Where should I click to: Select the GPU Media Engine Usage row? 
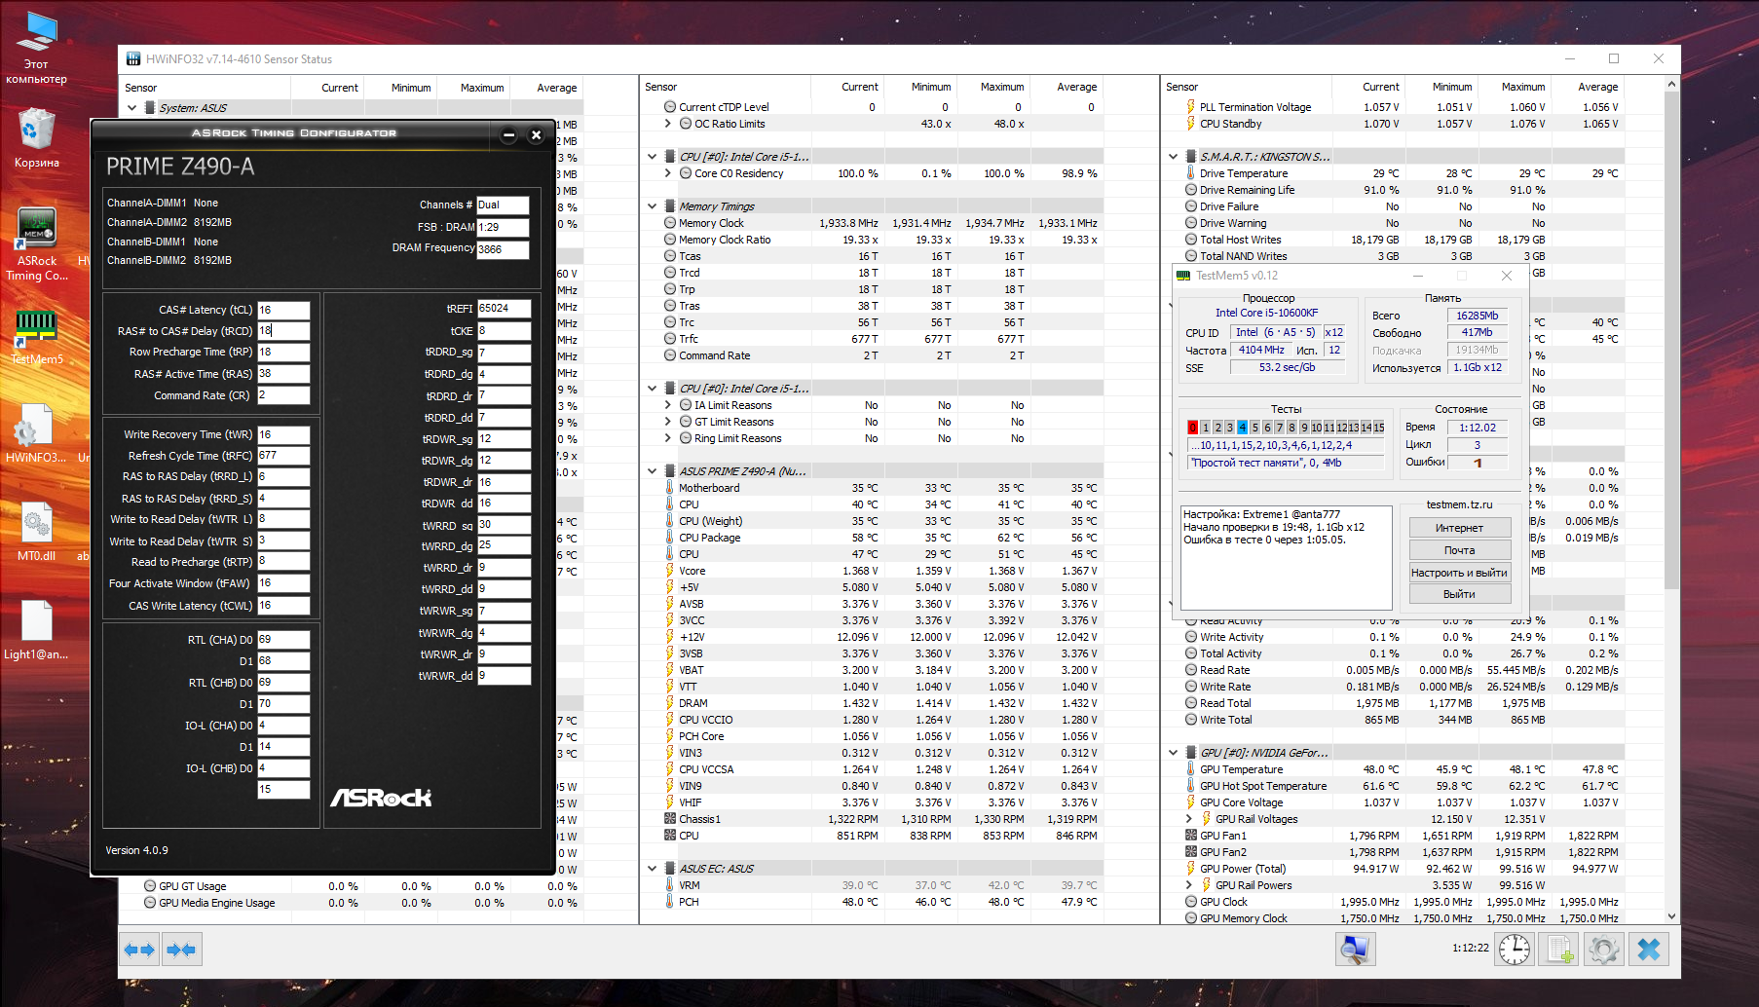(x=351, y=903)
